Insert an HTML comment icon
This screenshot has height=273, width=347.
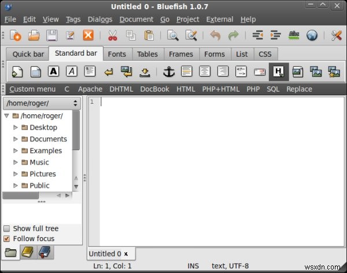tap(241, 71)
